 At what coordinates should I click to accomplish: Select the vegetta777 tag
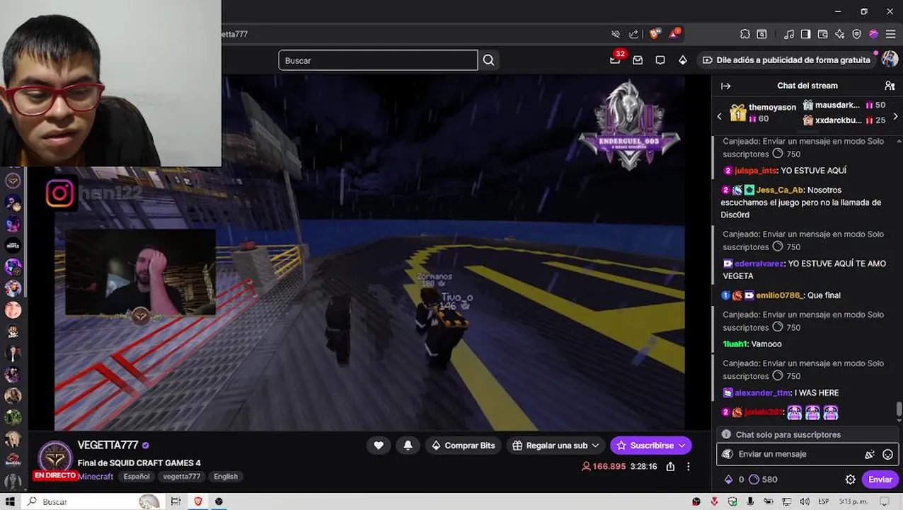[x=182, y=477]
